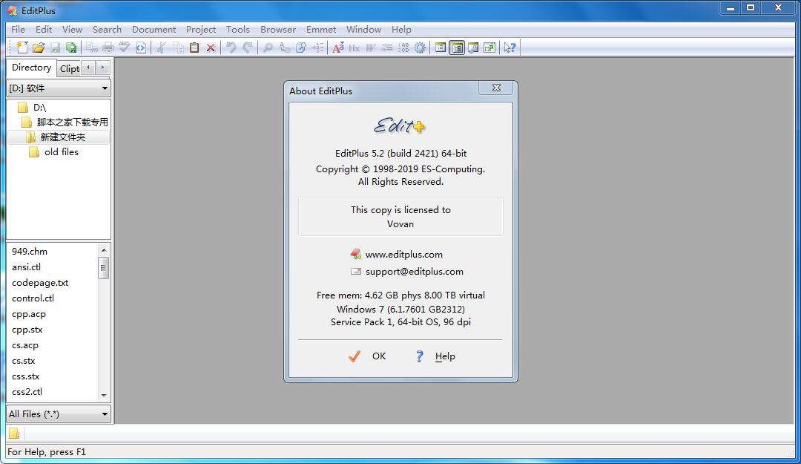Run spell check from the toolbar
This screenshot has height=464, width=801.
click(x=125, y=47)
